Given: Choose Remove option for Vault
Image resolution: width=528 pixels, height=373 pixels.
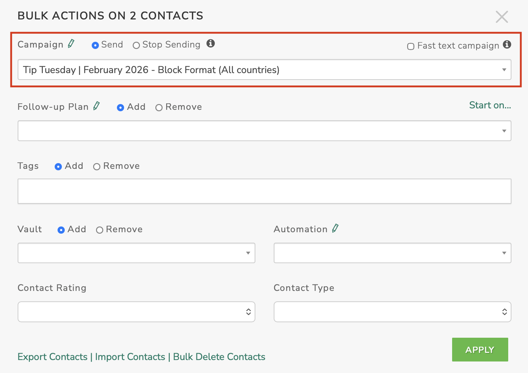Looking at the screenshot, I should (x=100, y=230).
